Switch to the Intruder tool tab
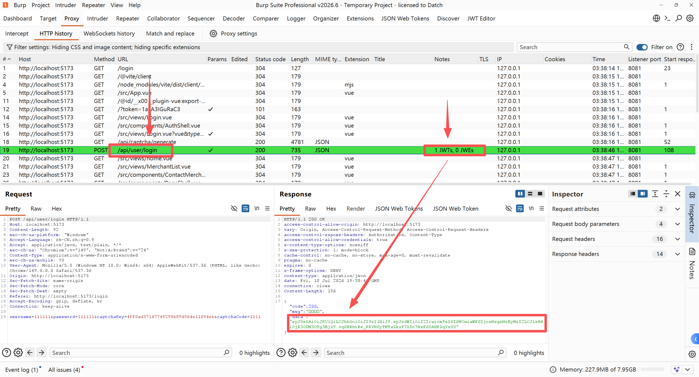 [97, 19]
